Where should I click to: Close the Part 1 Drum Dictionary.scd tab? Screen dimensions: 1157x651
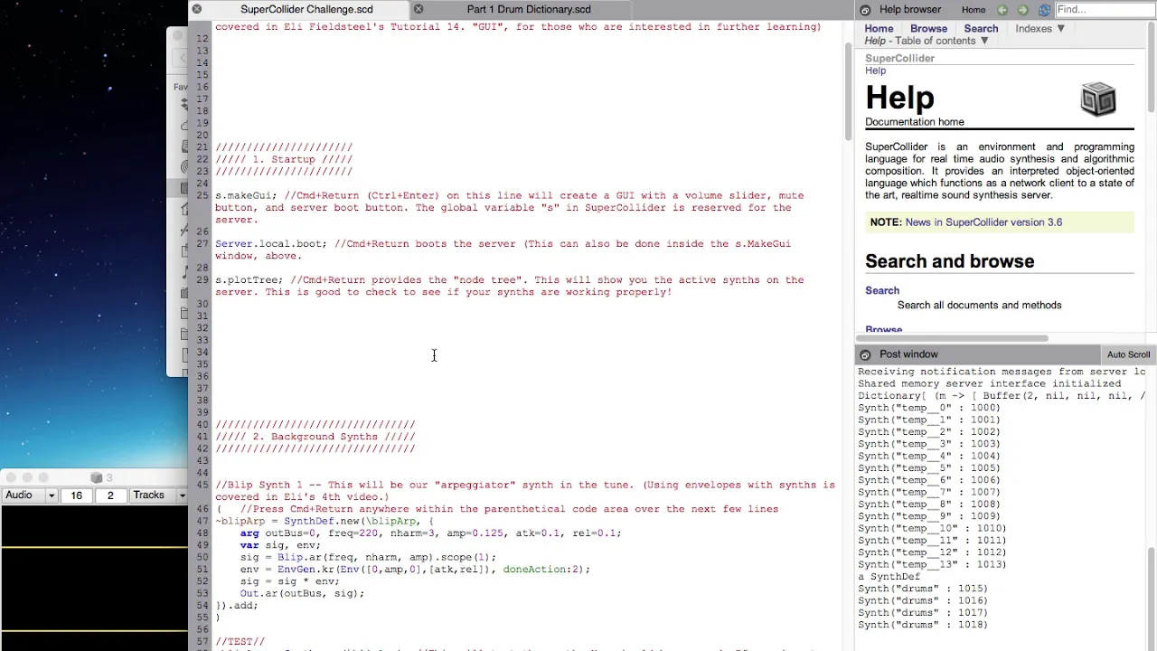click(x=419, y=9)
